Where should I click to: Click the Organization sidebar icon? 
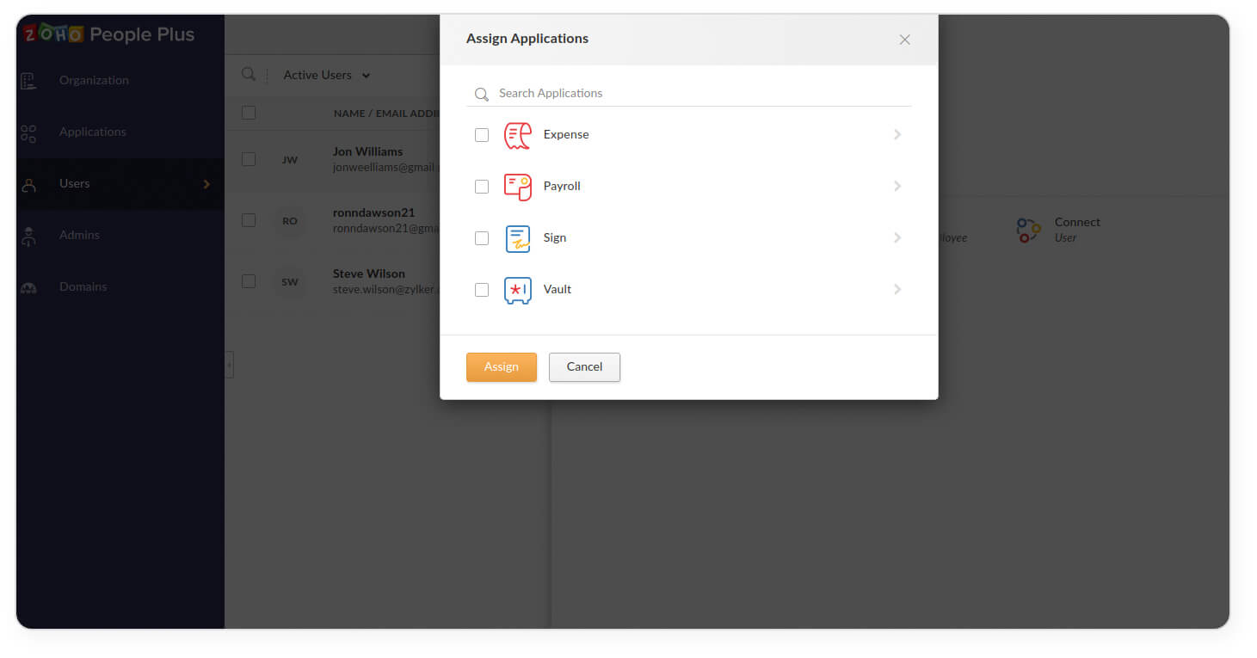tap(28, 81)
